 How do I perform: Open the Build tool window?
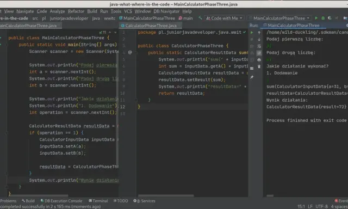28,201
